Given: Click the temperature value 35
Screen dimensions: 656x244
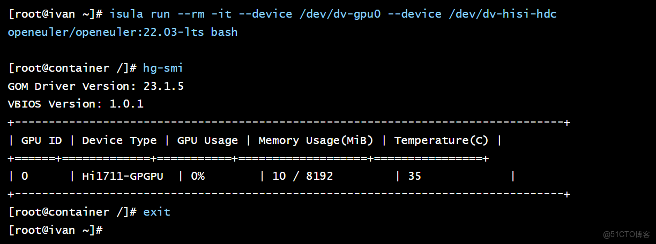Looking at the screenshot, I should pos(414,176).
